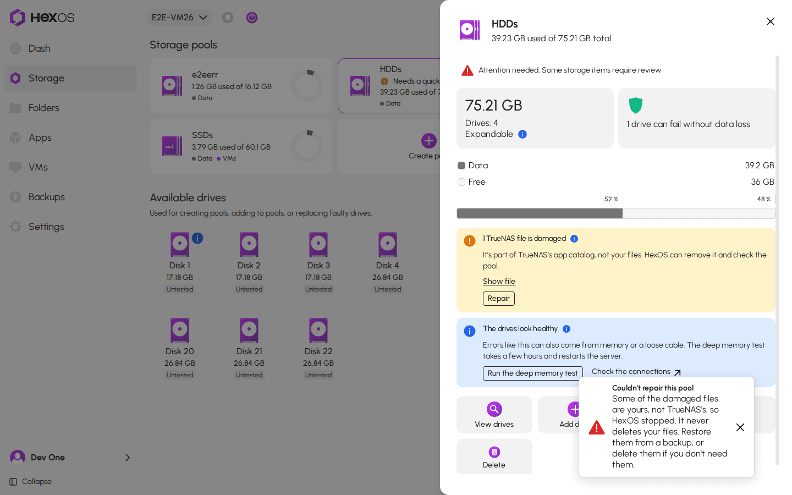This screenshot has width=792, height=495.
Task: Dismiss the Couldn't repair this pool notification
Action: (740, 427)
